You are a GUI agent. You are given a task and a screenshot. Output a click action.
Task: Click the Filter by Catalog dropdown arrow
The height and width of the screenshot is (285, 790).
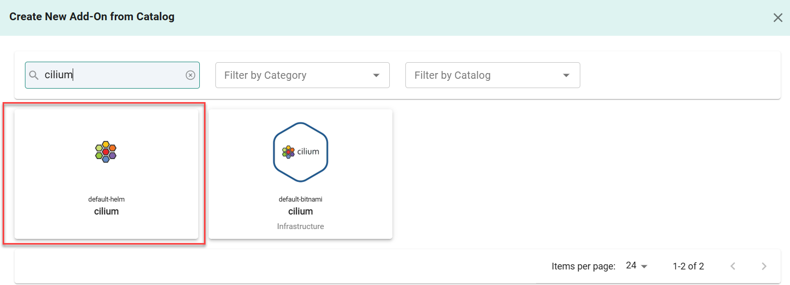(x=566, y=76)
